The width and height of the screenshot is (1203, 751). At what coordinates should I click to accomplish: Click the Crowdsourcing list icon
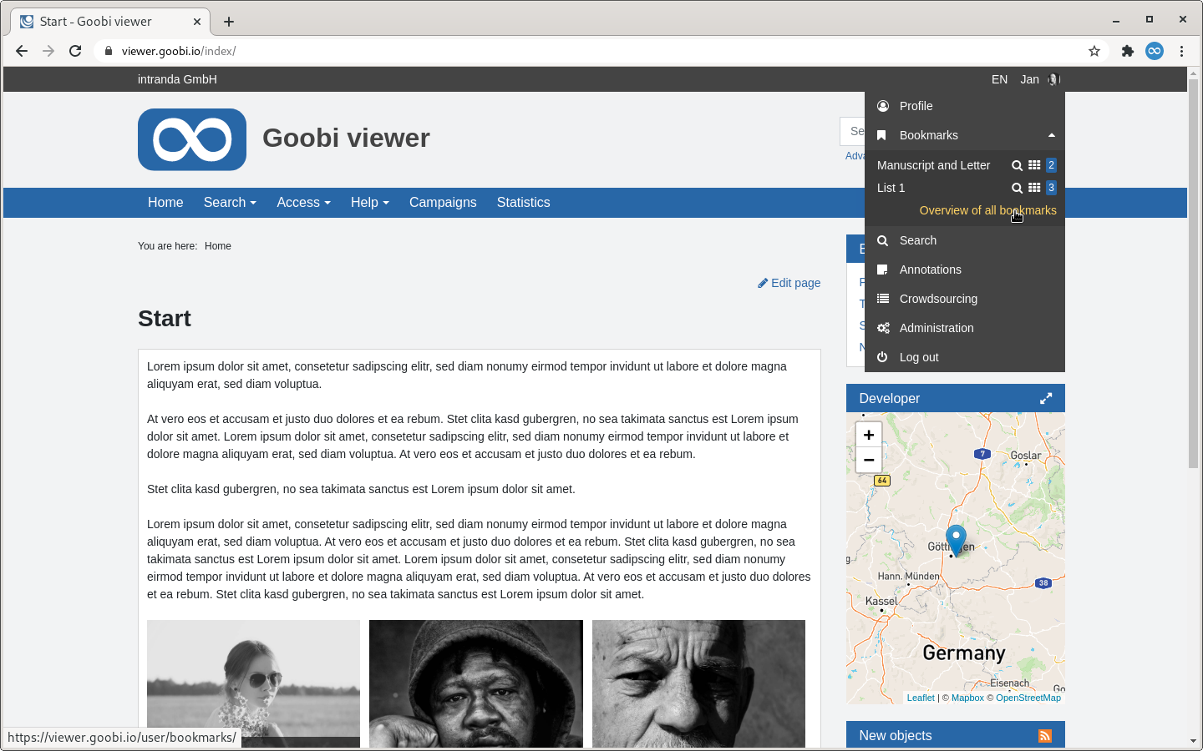pyautogui.click(x=883, y=299)
